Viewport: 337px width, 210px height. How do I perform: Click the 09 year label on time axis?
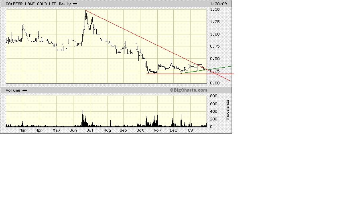pos(190,130)
